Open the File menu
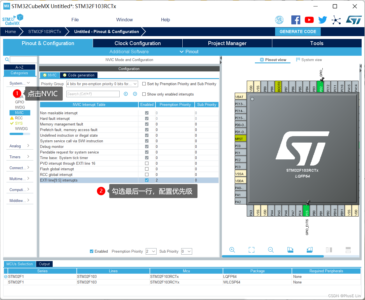The image size is (365, 300). point(75,20)
